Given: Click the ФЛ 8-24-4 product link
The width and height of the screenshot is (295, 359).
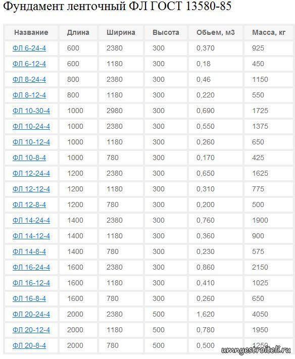Looking at the screenshot, I should click(29, 79).
